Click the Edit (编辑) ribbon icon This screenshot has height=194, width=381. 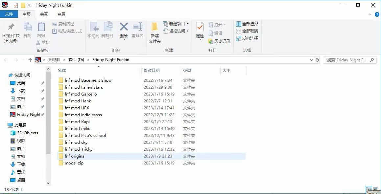click(x=211, y=33)
